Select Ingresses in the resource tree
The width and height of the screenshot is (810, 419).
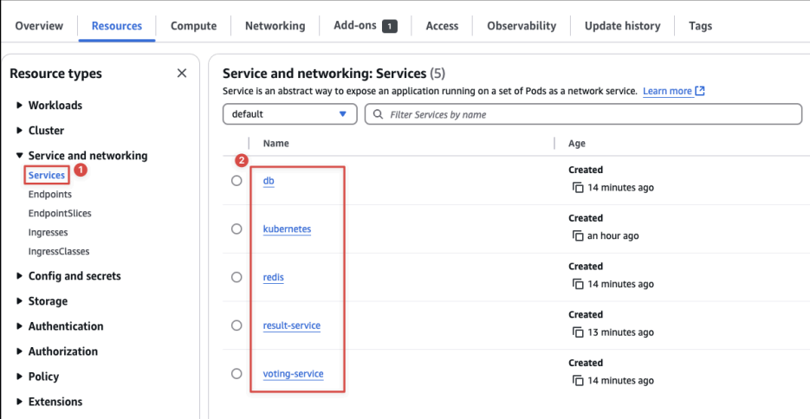pos(48,233)
